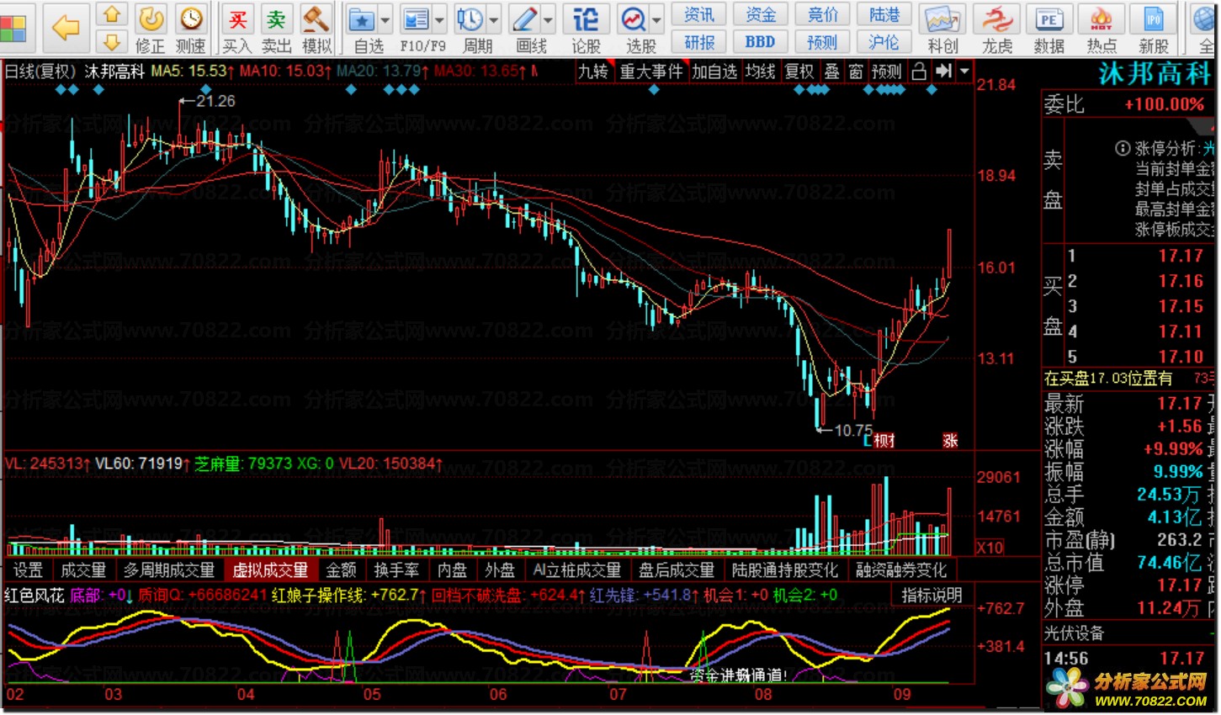Click the padlock icon on chart bar
1221x715 pixels.
point(920,71)
